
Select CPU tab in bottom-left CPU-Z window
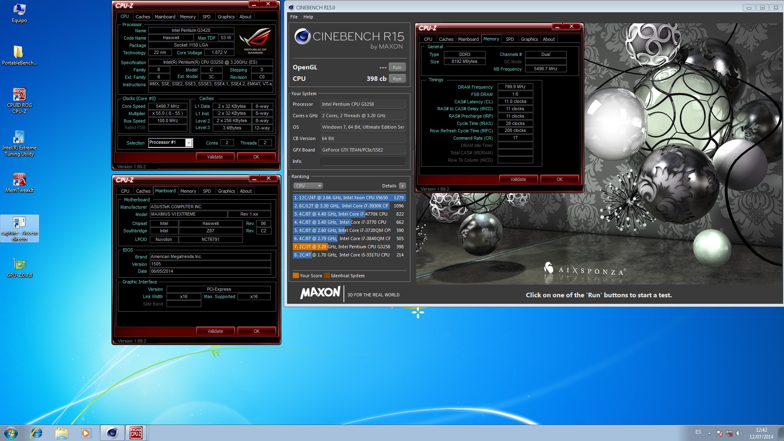click(x=125, y=191)
